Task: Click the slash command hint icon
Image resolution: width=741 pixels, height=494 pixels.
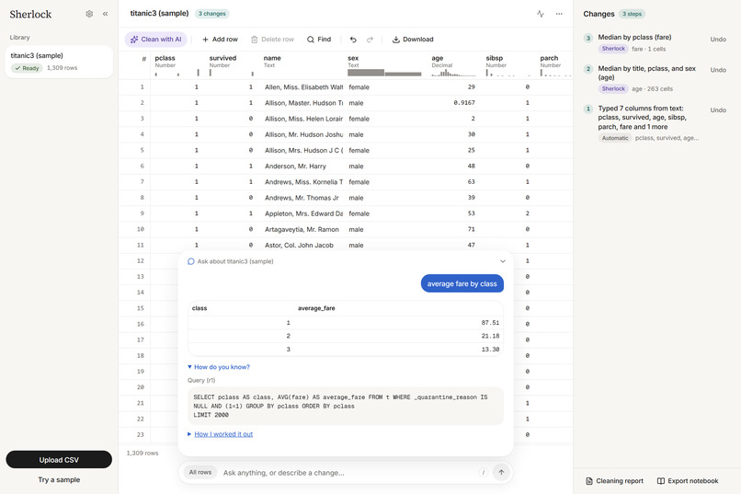Action: 483,472
